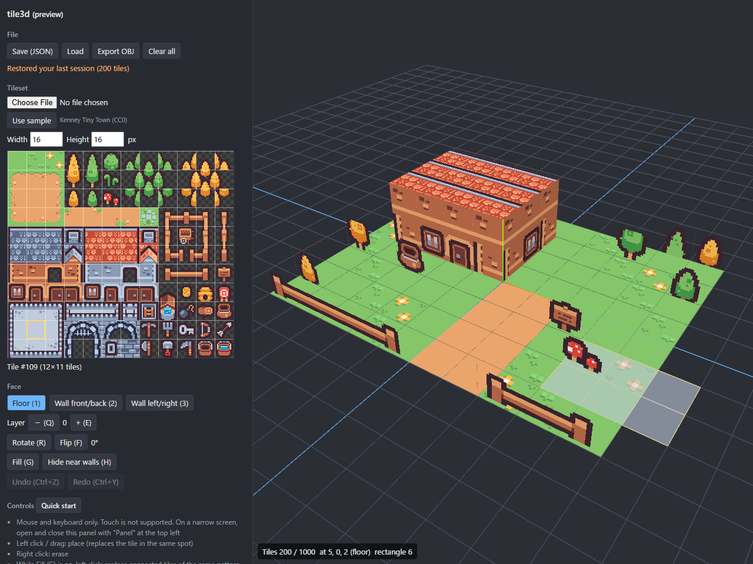Viewport: 753px width, 564px height.
Task: Select the red mushrooms tile in the tileset
Action: click(111, 198)
